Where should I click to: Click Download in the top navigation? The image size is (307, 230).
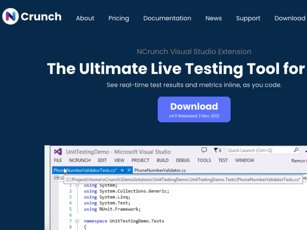290,18
